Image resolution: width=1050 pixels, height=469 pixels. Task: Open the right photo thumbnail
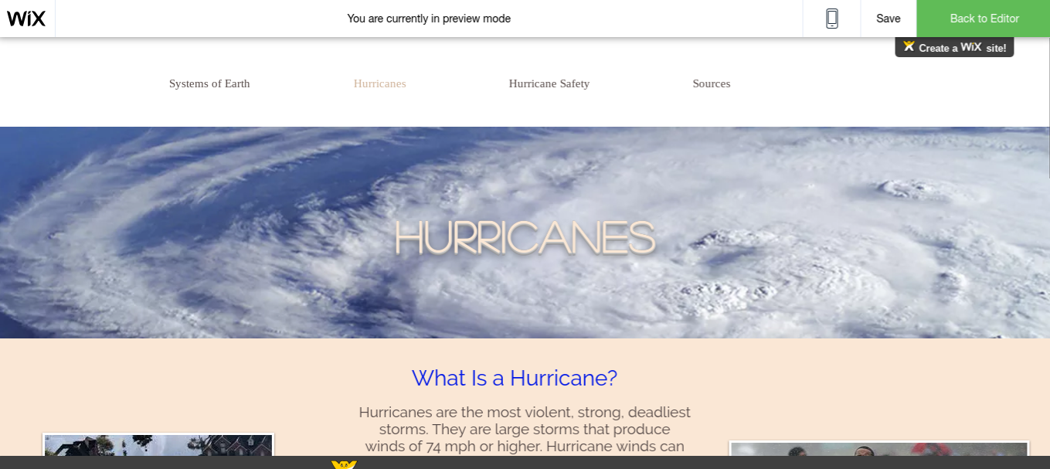[878, 449]
